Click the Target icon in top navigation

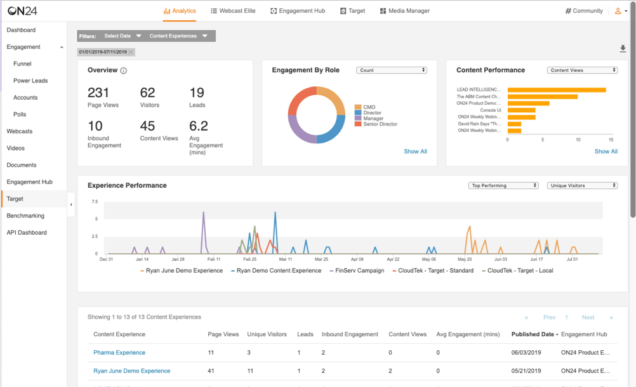tap(343, 11)
